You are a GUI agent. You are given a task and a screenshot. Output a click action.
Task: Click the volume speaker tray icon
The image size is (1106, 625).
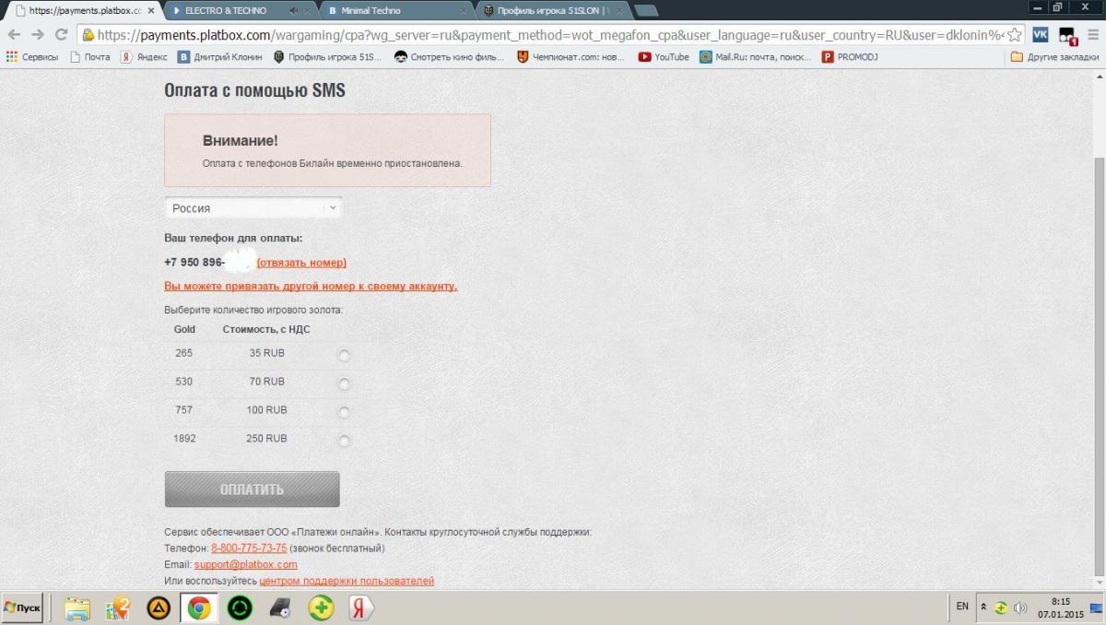[1019, 608]
